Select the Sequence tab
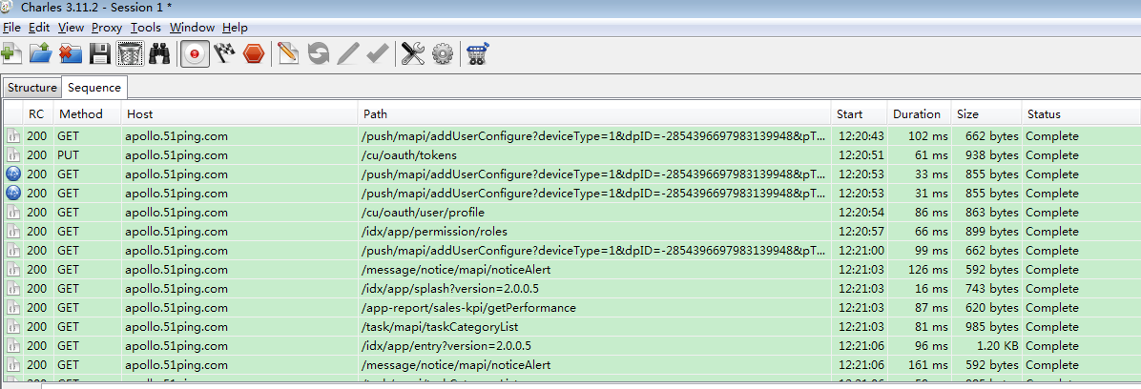 94,88
